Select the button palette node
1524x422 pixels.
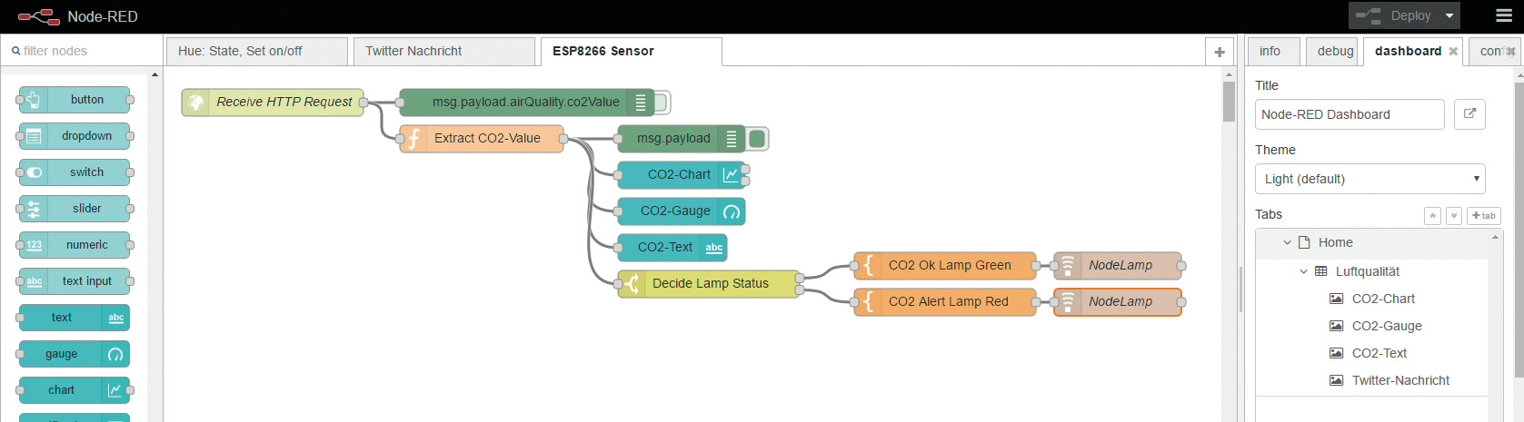75,100
